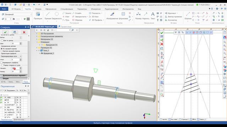Image resolution: width=227 pixels, height=127 pixels.
Task: Cancel Спираль with red X button
Action: [24, 32]
